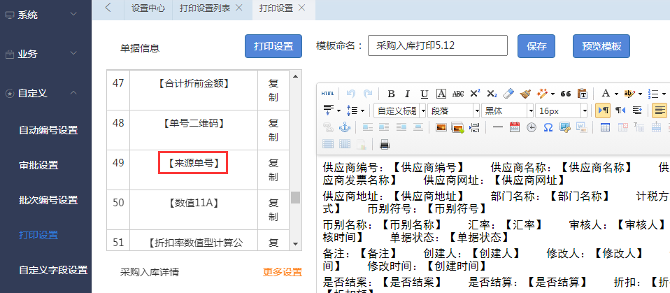Open the HTML source view in editor

tap(328, 94)
